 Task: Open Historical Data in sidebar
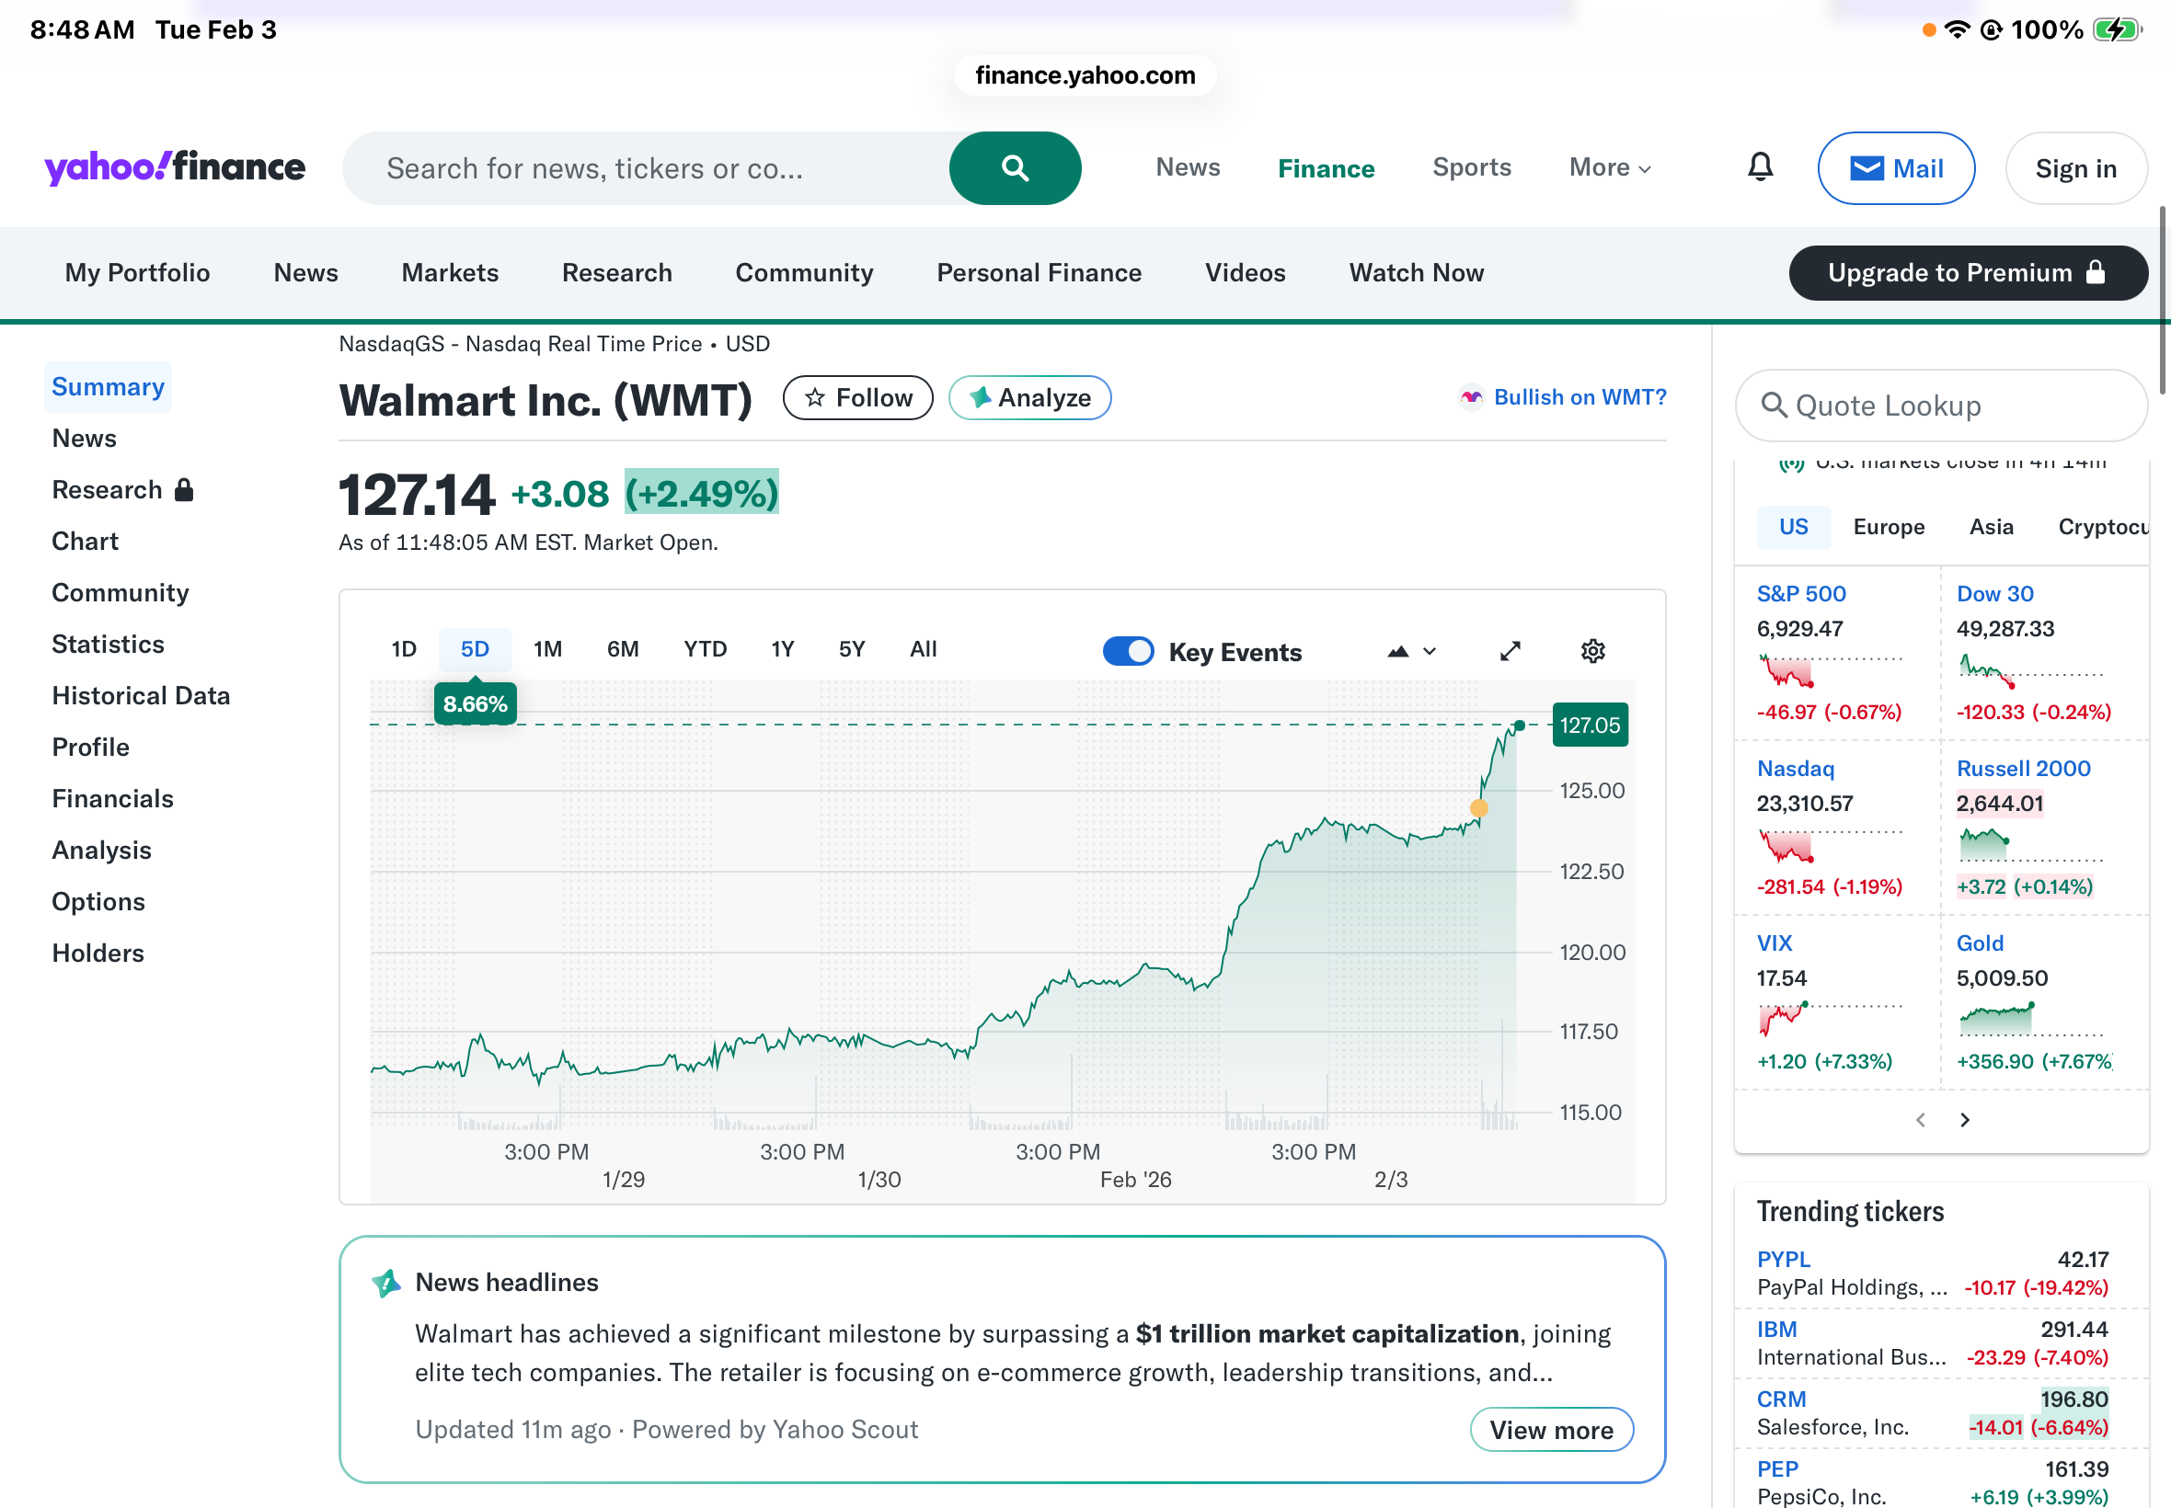pyautogui.click(x=141, y=695)
